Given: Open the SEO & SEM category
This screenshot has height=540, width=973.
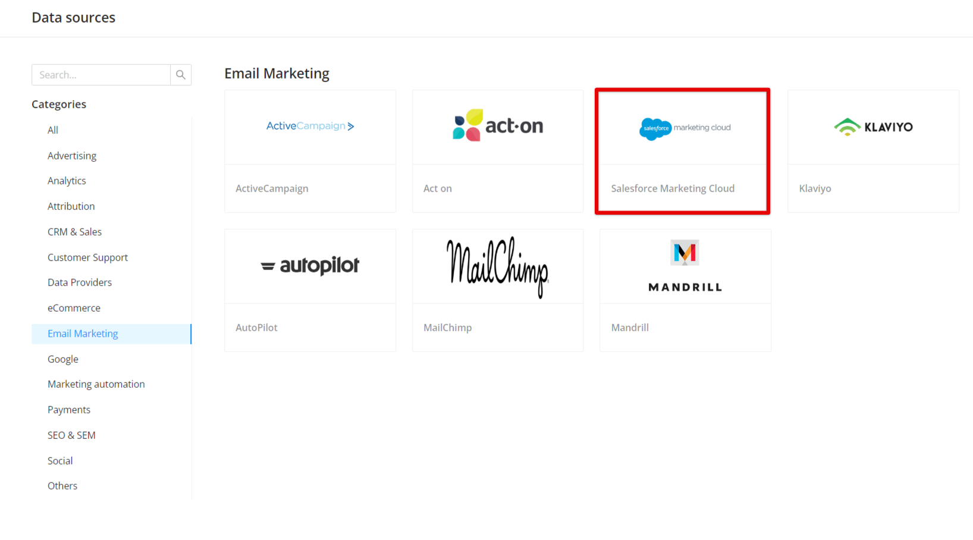Looking at the screenshot, I should (71, 435).
